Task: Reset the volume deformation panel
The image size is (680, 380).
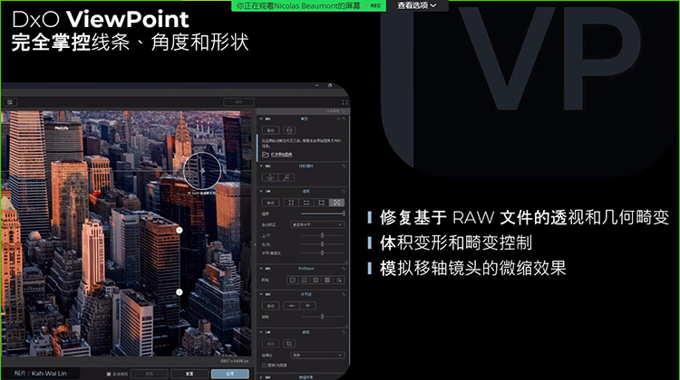Action: point(344,166)
